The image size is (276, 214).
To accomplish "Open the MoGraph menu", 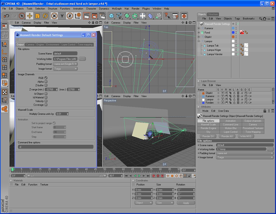I will (x=116, y=8).
